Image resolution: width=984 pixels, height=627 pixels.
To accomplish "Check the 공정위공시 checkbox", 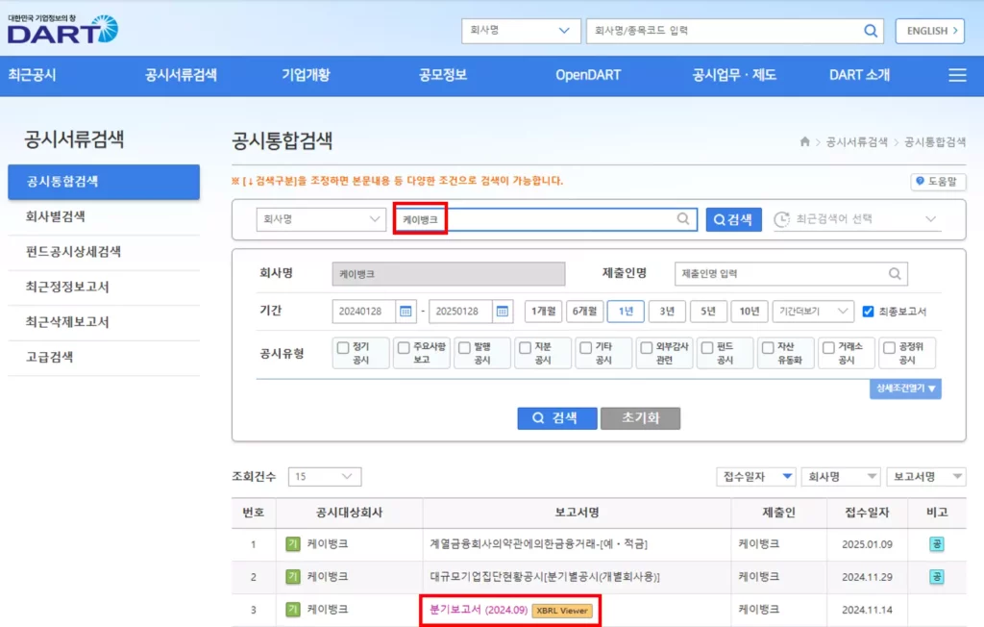I will 889,347.
